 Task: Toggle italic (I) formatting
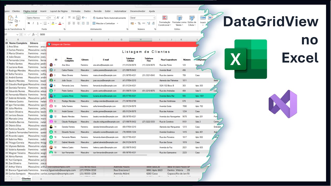(x=33, y=23)
